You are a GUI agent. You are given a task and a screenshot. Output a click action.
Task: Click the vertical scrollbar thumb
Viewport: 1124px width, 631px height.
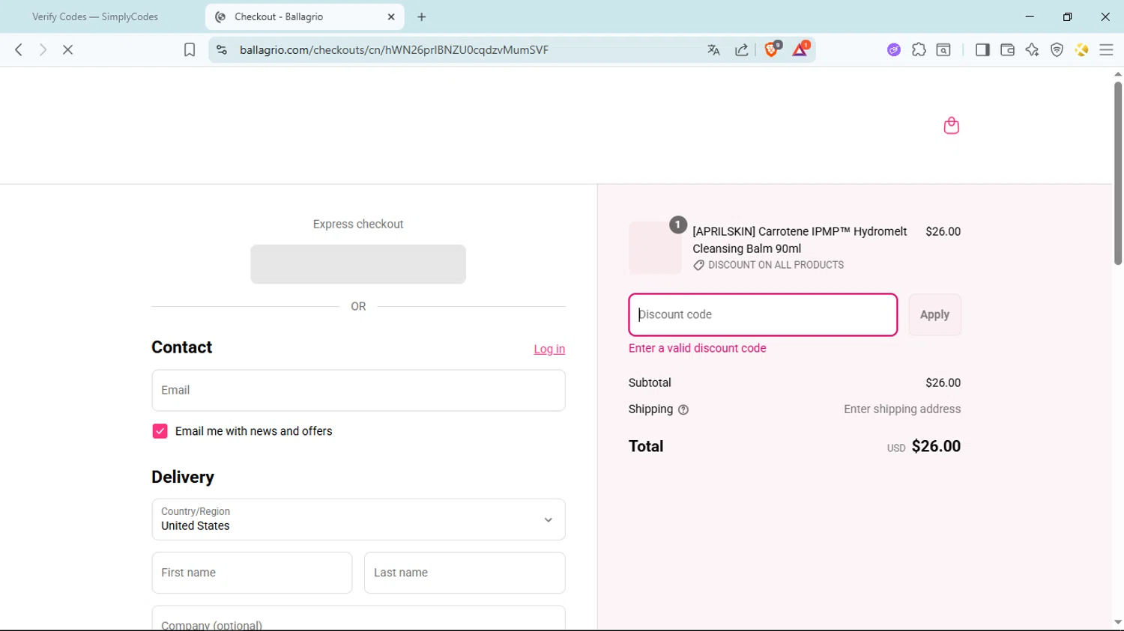click(1117, 173)
